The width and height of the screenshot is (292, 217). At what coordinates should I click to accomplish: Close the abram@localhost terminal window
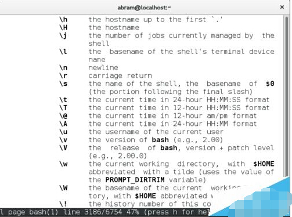[x=282, y=7]
